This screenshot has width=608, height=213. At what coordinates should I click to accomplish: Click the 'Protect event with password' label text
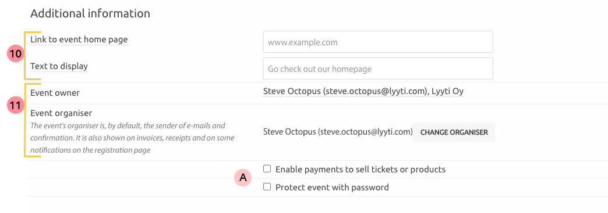coord(332,188)
